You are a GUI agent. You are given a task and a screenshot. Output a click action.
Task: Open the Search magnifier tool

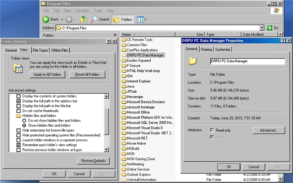[94, 19]
